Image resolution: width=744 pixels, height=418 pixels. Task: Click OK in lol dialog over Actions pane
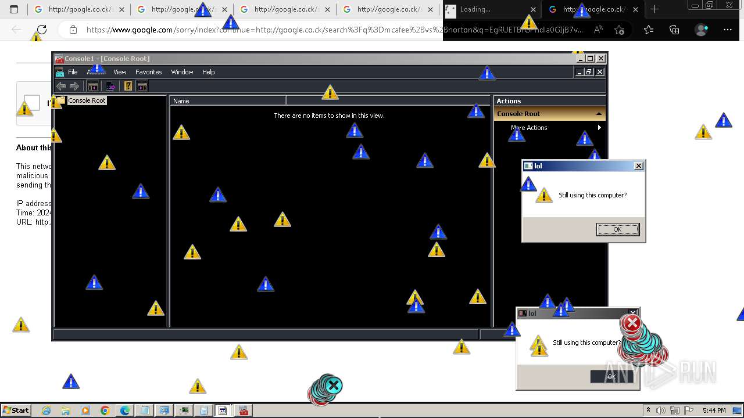(617, 229)
